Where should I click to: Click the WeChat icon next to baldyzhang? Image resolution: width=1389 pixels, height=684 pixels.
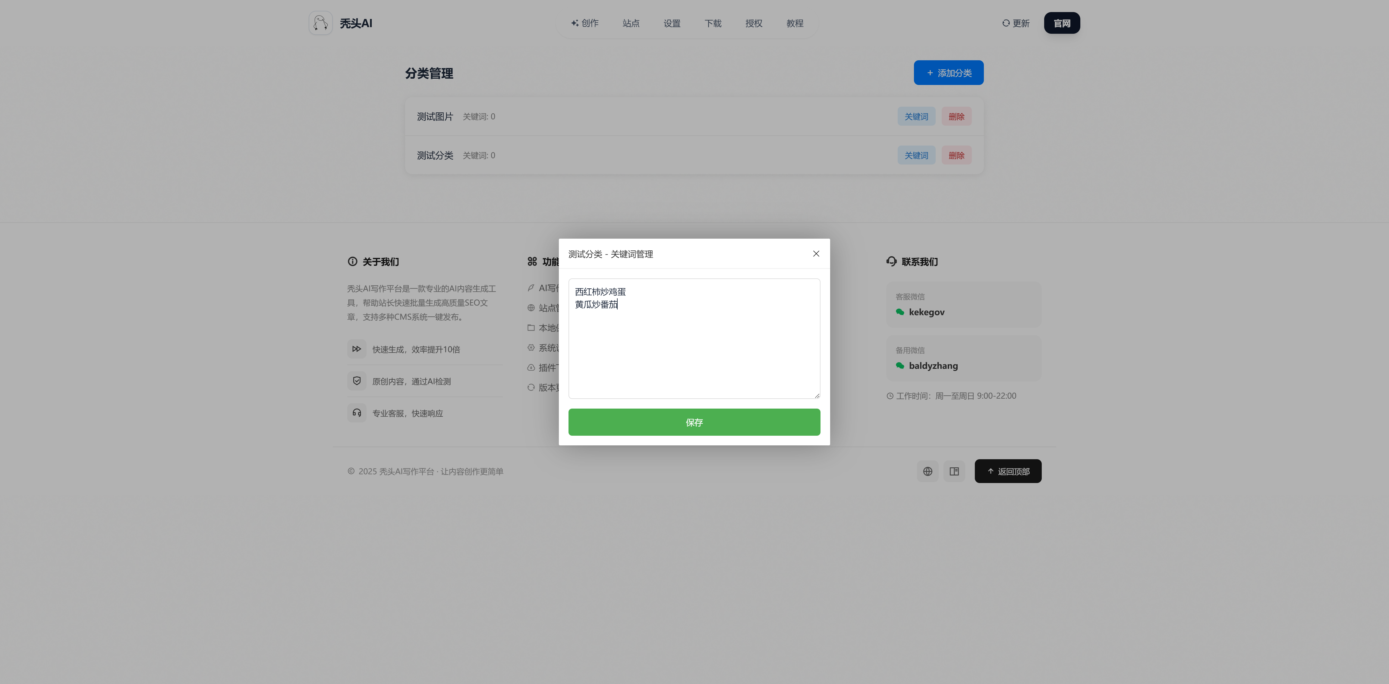[x=899, y=366]
